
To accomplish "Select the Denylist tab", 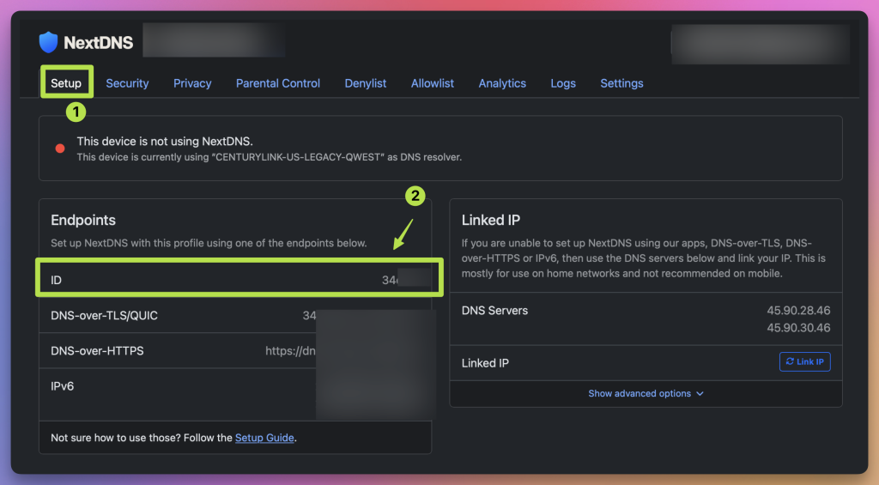I will click(x=366, y=83).
